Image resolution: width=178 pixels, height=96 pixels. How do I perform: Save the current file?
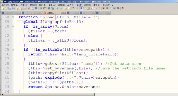coord(10,8)
